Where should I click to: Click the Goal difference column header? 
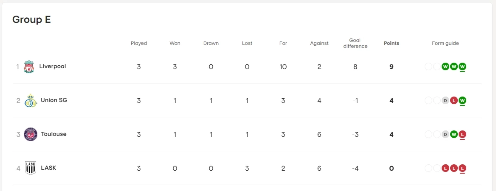coord(355,43)
